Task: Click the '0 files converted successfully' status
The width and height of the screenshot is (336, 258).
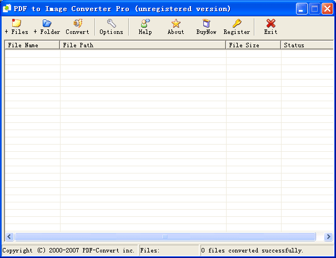Action: point(252,250)
